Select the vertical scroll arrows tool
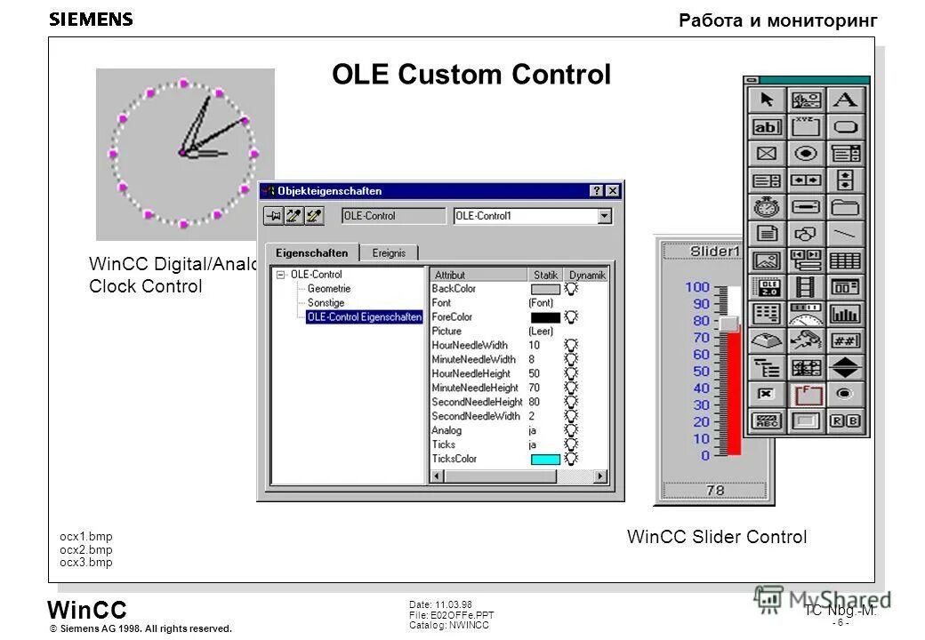Viewport: 925px width, 640px height. point(845,180)
